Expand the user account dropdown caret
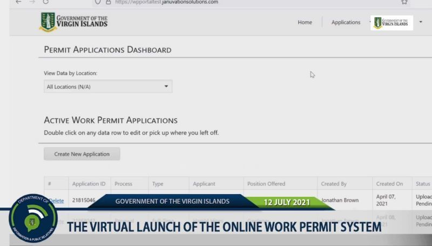Screen dimensions: 432x246 [x=421, y=22]
